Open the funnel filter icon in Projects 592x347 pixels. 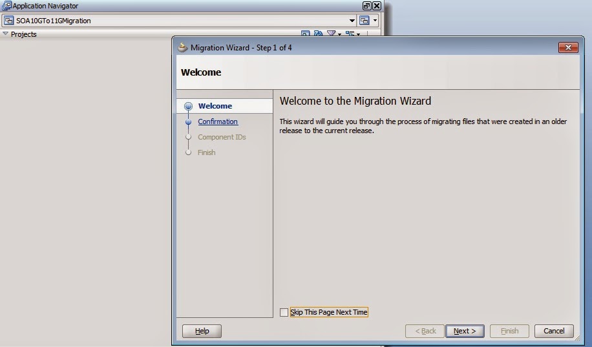(x=333, y=34)
